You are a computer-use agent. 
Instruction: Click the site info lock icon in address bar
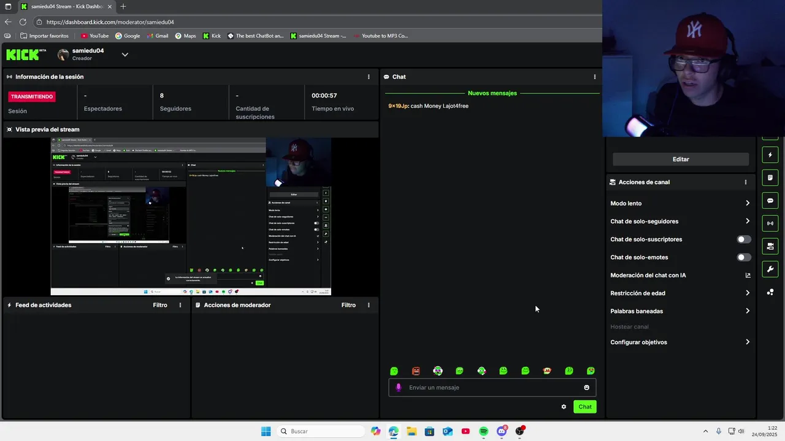point(39,22)
